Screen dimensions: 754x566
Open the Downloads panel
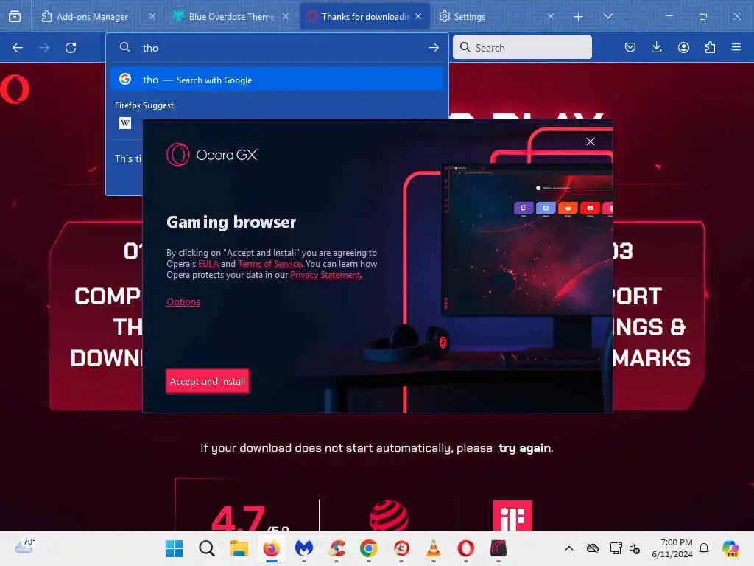(x=656, y=47)
